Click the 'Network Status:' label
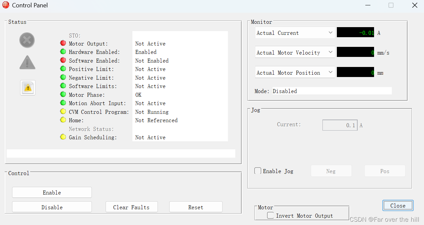 pos(92,129)
